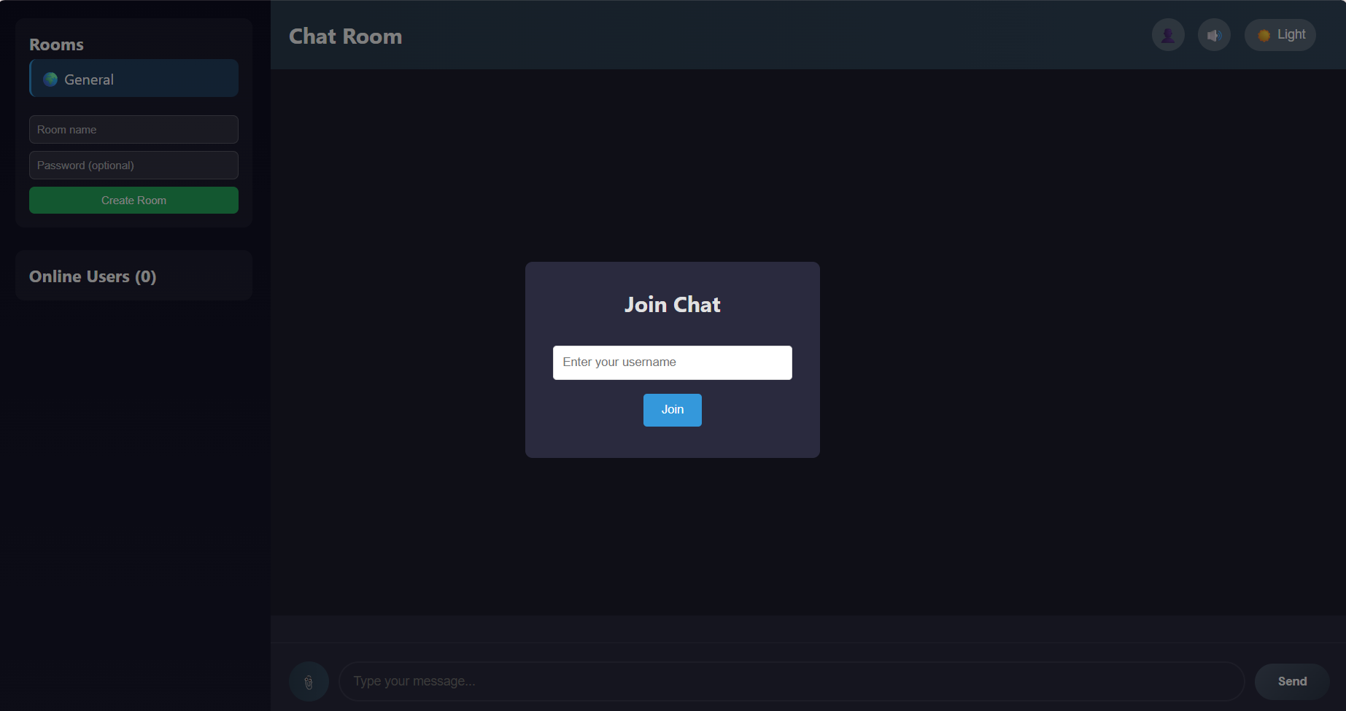Image resolution: width=1346 pixels, height=711 pixels.
Task: Click the Send button
Action: 1291,681
